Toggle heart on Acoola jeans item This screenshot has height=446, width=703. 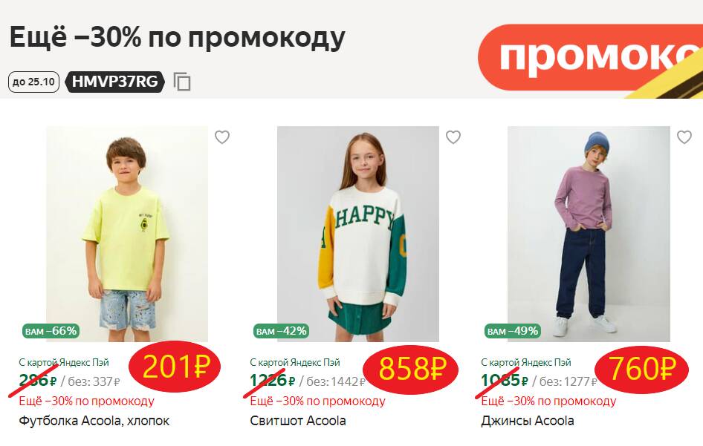point(684,137)
